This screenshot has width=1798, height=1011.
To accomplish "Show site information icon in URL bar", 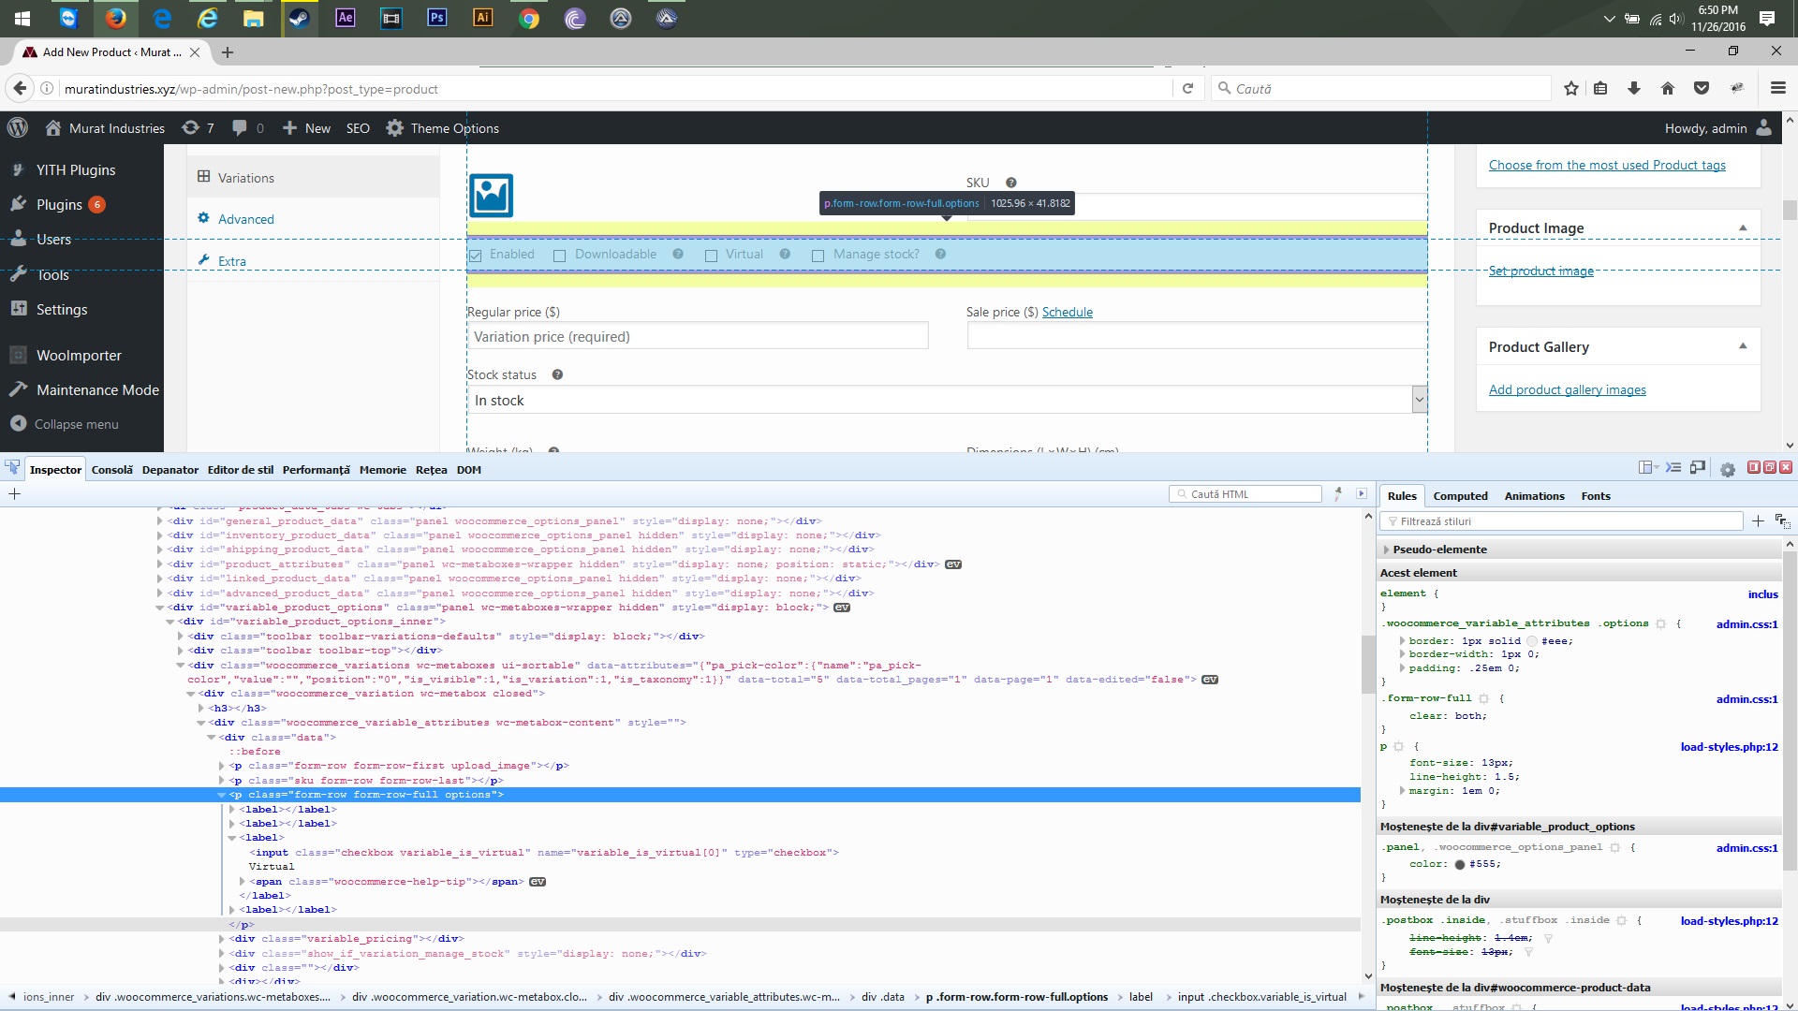I will tap(47, 88).
